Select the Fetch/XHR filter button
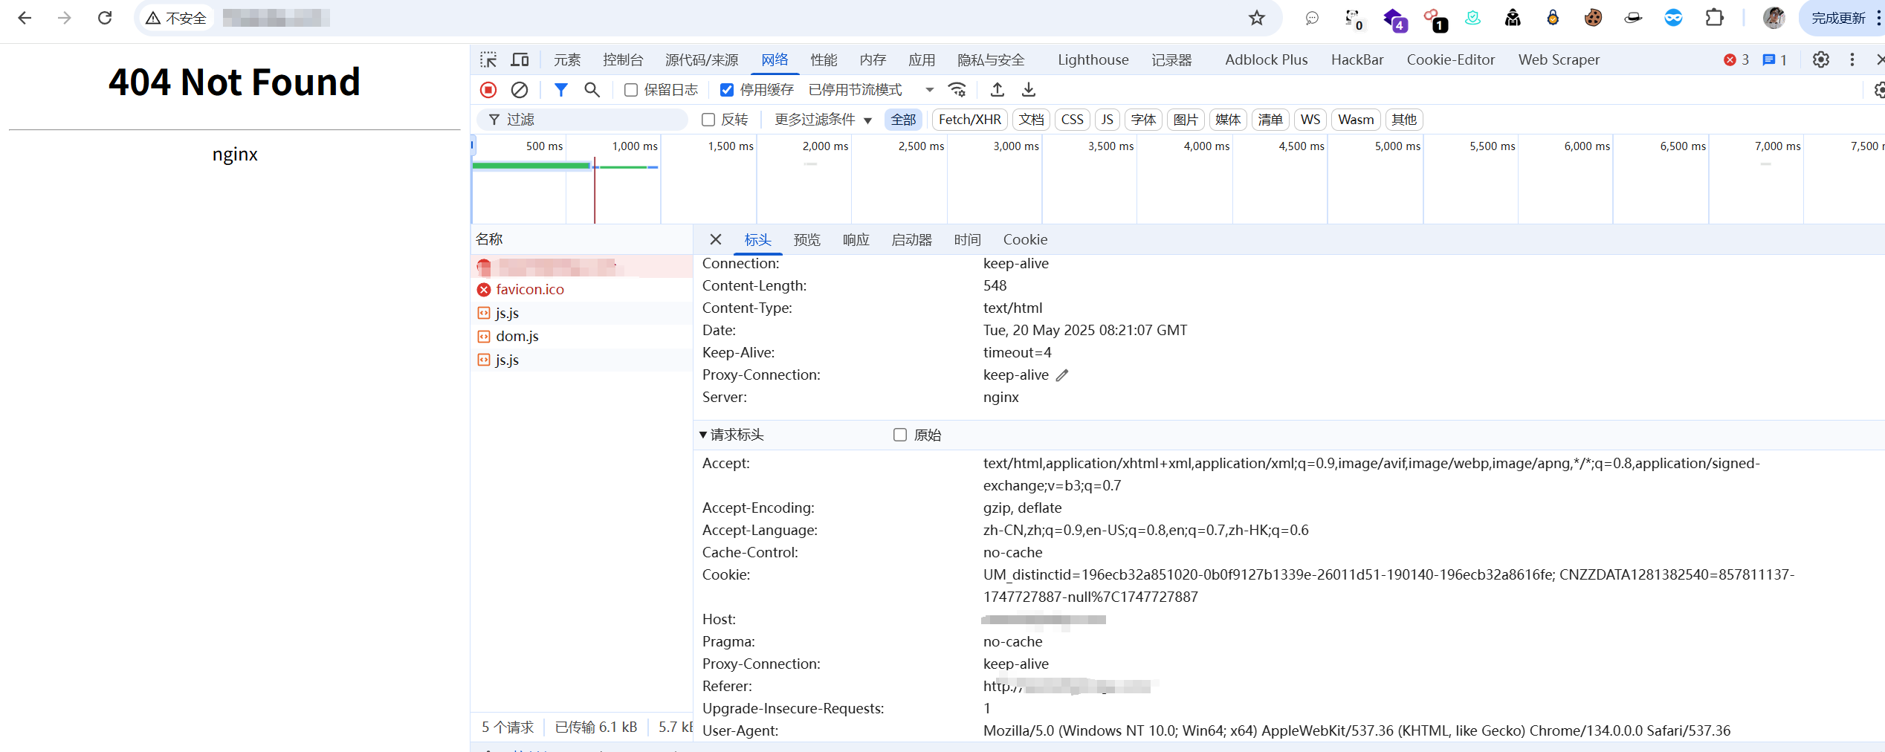This screenshot has width=1885, height=752. (x=969, y=120)
